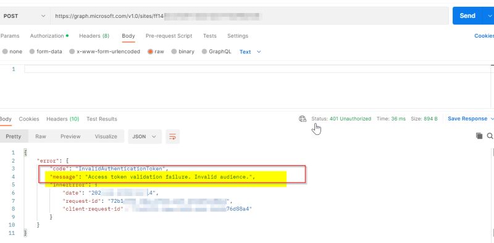494x243 pixels.
Task: Switch to the response Cookies tab
Action: coord(29,119)
